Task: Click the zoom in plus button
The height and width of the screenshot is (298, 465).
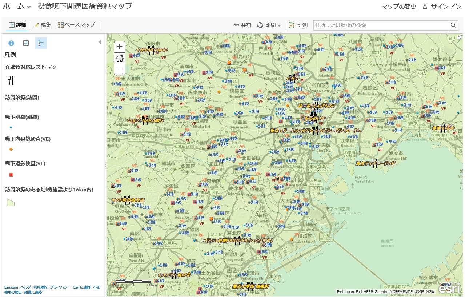Action: pyautogui.click(x=120, y=47)
